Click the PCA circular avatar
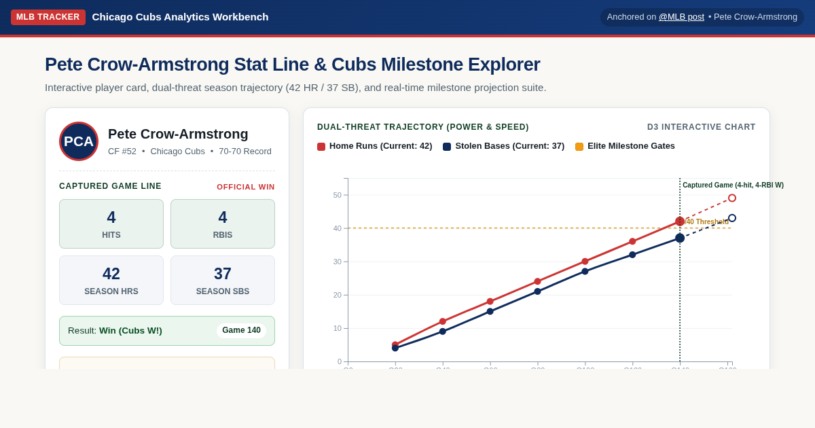The width and height of the screenshot is (815, 428). 79,141
